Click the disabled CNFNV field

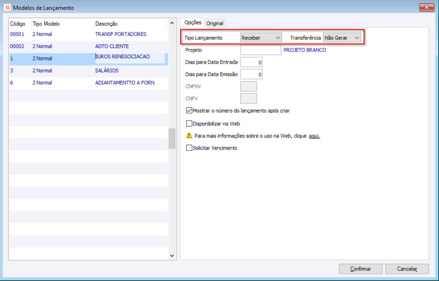249,86
